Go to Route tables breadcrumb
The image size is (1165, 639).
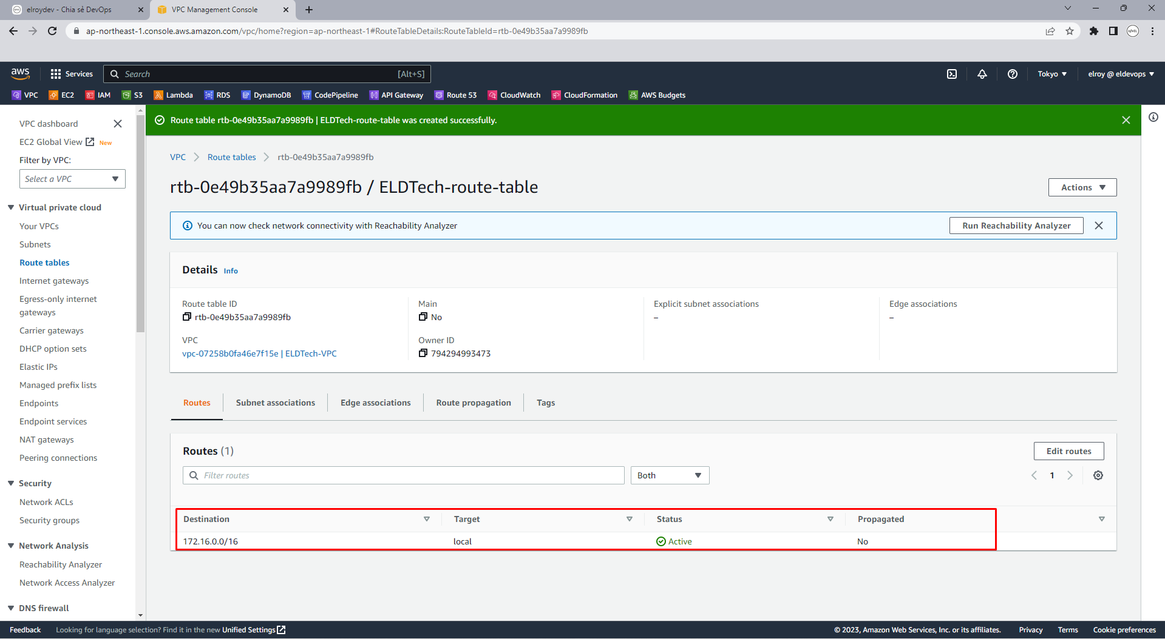coord(232,157)
